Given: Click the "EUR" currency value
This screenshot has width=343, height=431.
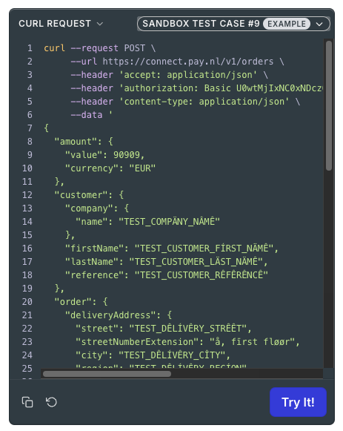Looking at the screenshot, I should [142, 168].
